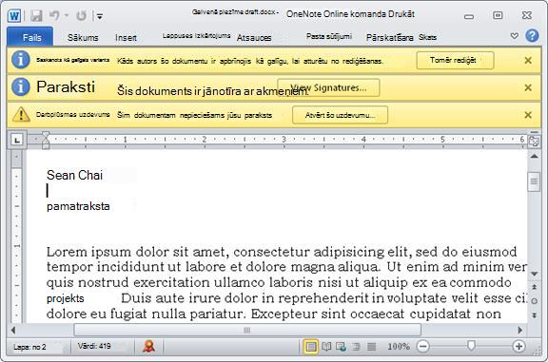Image resolution: width=548 pixels, height=362 pixels.
Task: Open the Select Browse Object circle button
Action: (534, 301)
